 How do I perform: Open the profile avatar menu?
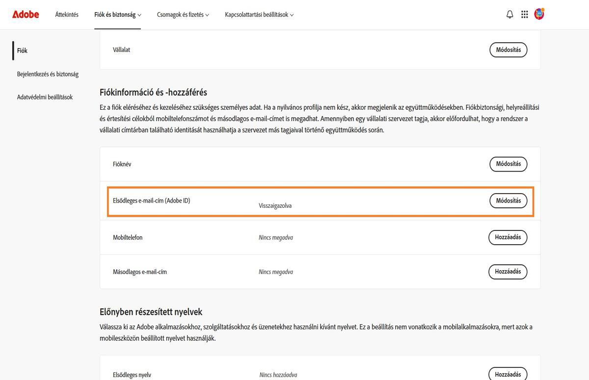tap(540, 14)
